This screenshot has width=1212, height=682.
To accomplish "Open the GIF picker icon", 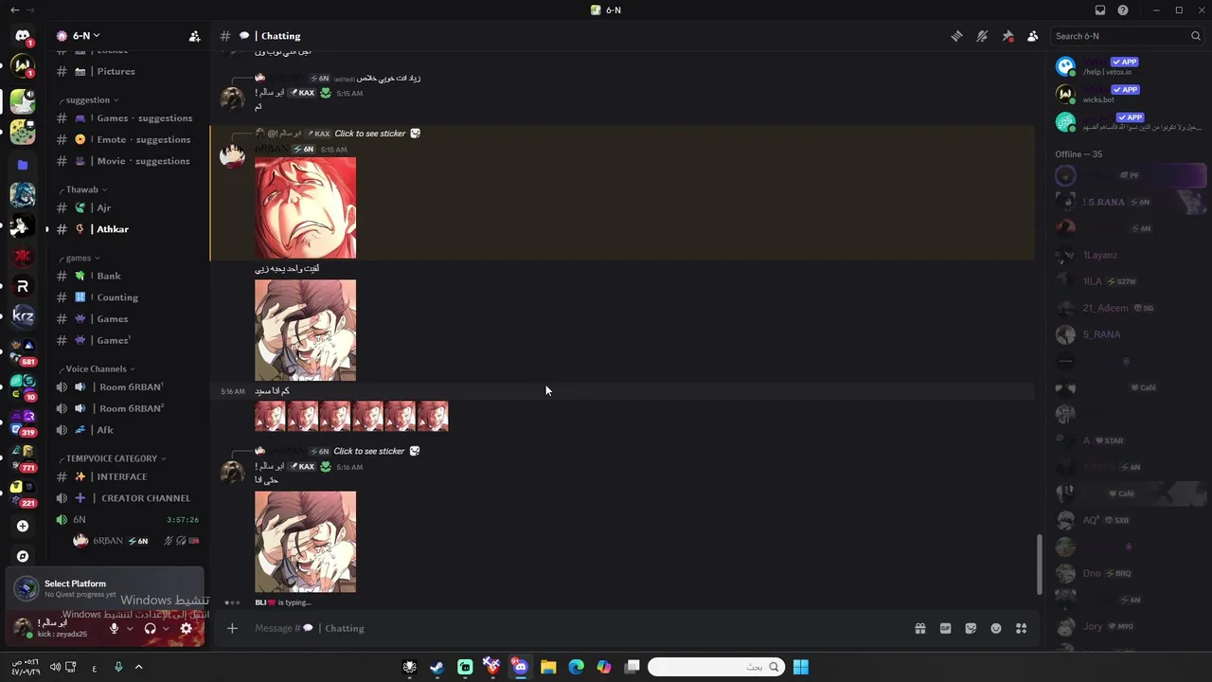I will click(x=945, y=628).
